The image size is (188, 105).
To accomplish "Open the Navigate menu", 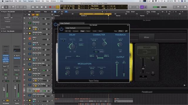I will (x=31, y=1).
